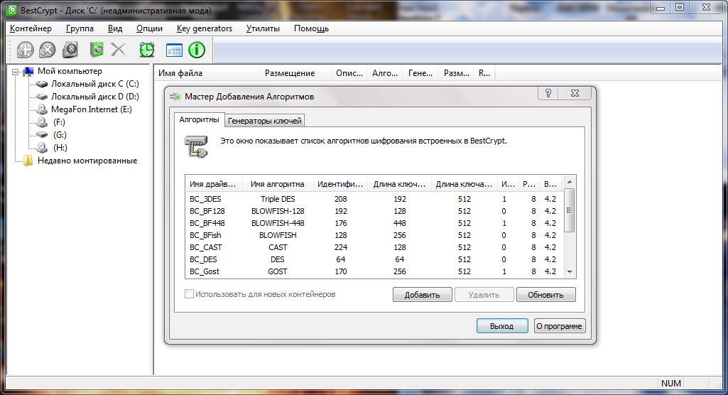Viewport: 728px width, 395px height.
Task: Click the BLOWFISH-448 algorithm name
Action: click(x=278, y=223)
